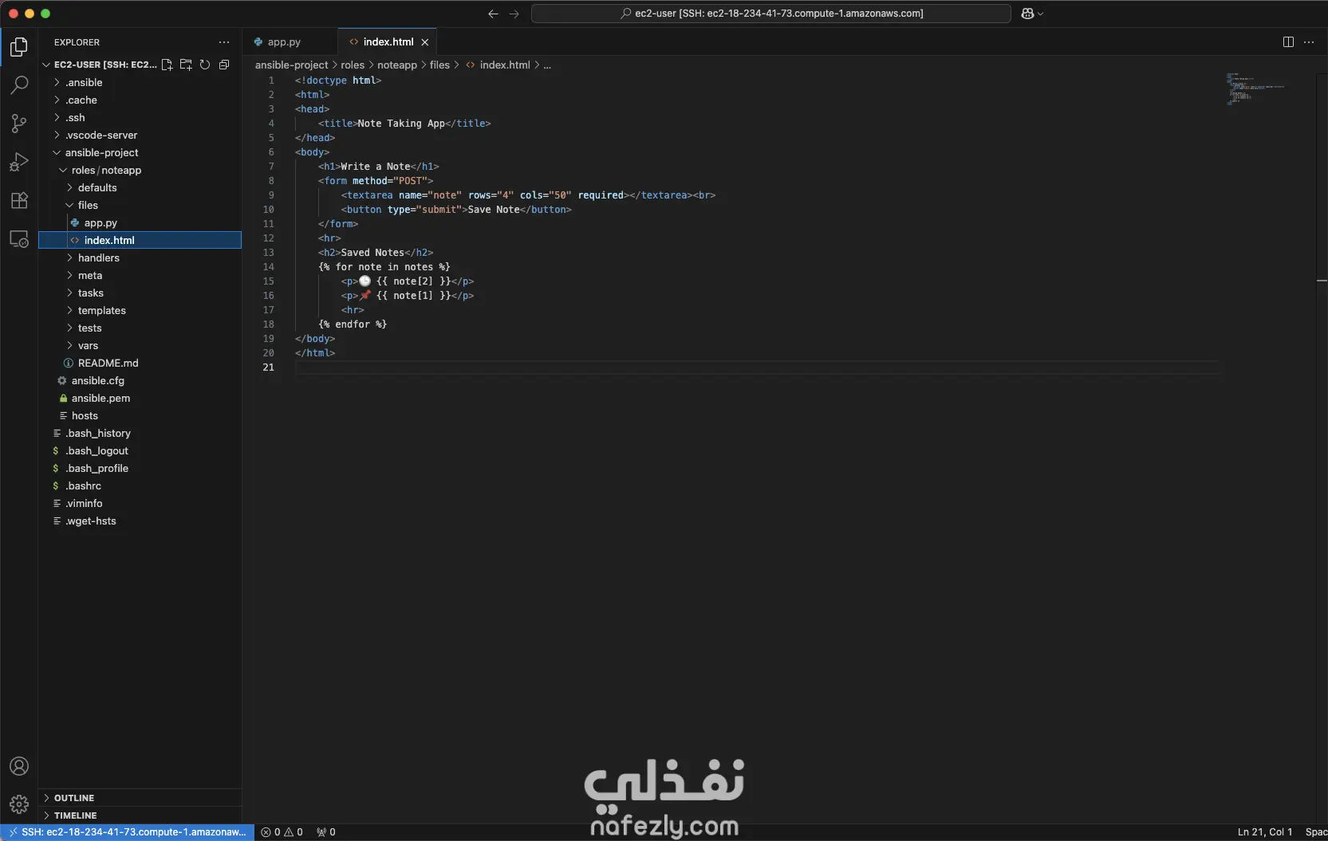Screen dimensions: 1328x841
Task: Create a new folder in the Explorer
Action: point(186,65)
